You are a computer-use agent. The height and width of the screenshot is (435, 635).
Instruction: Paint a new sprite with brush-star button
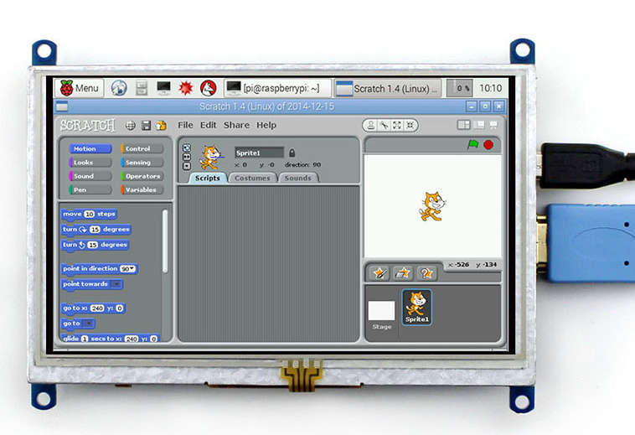point(380,273)
